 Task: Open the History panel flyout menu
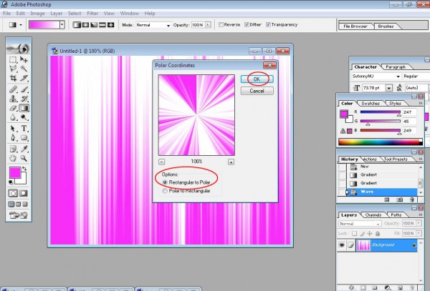point(420,159)
